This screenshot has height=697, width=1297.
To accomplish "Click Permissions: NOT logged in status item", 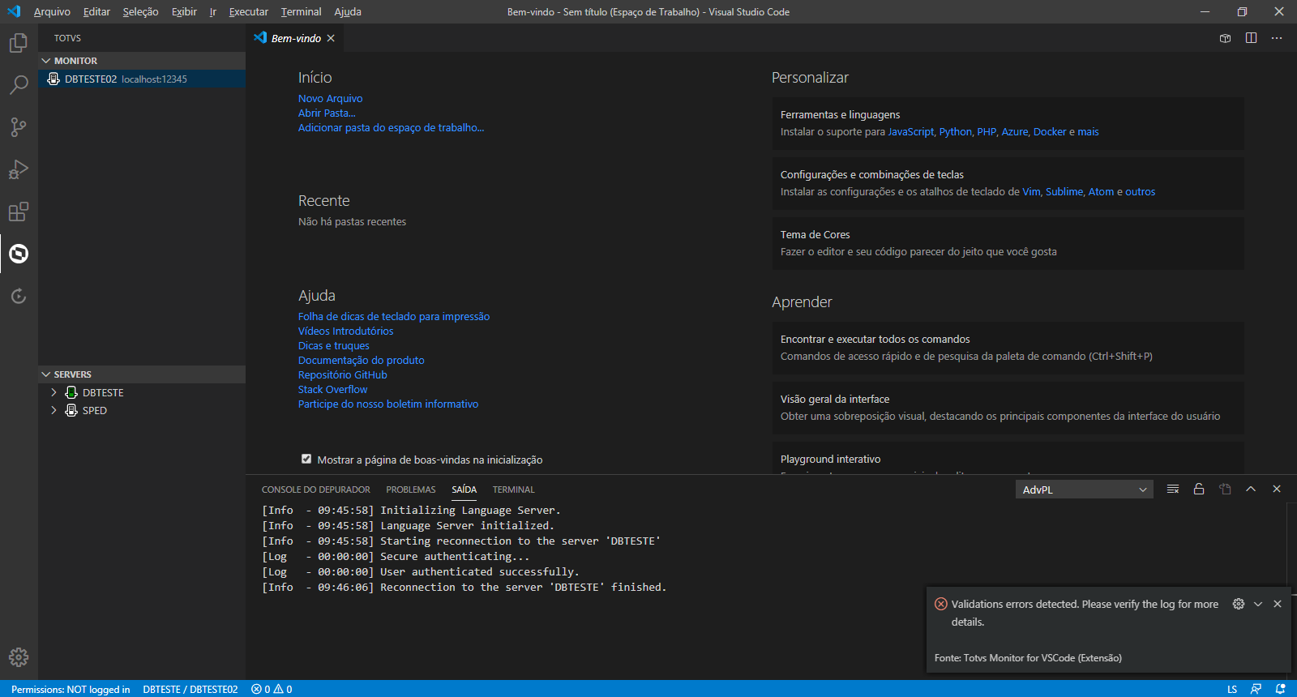I will coord(71,689).
